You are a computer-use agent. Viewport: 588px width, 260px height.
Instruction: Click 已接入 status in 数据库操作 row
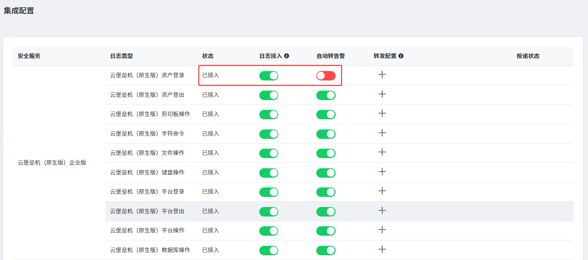pos(211,250)
